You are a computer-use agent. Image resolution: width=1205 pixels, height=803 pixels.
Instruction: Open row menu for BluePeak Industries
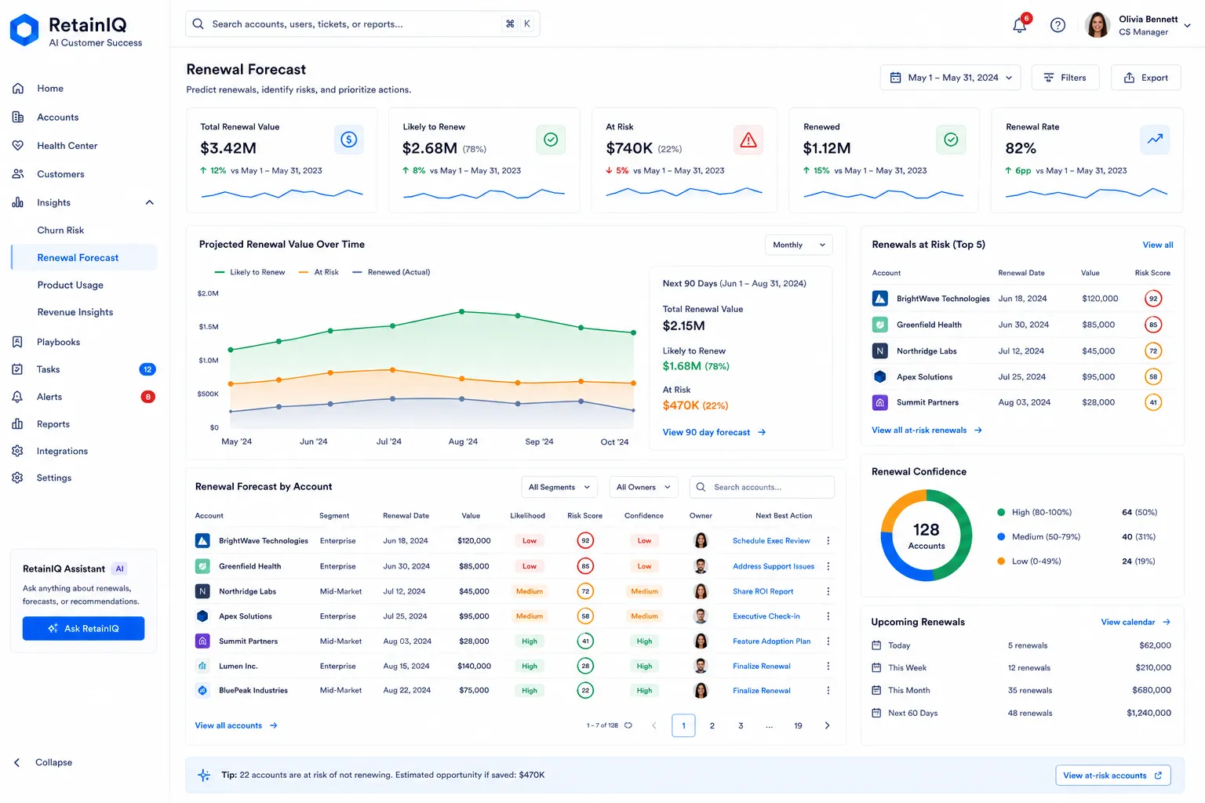click(828, 691)
